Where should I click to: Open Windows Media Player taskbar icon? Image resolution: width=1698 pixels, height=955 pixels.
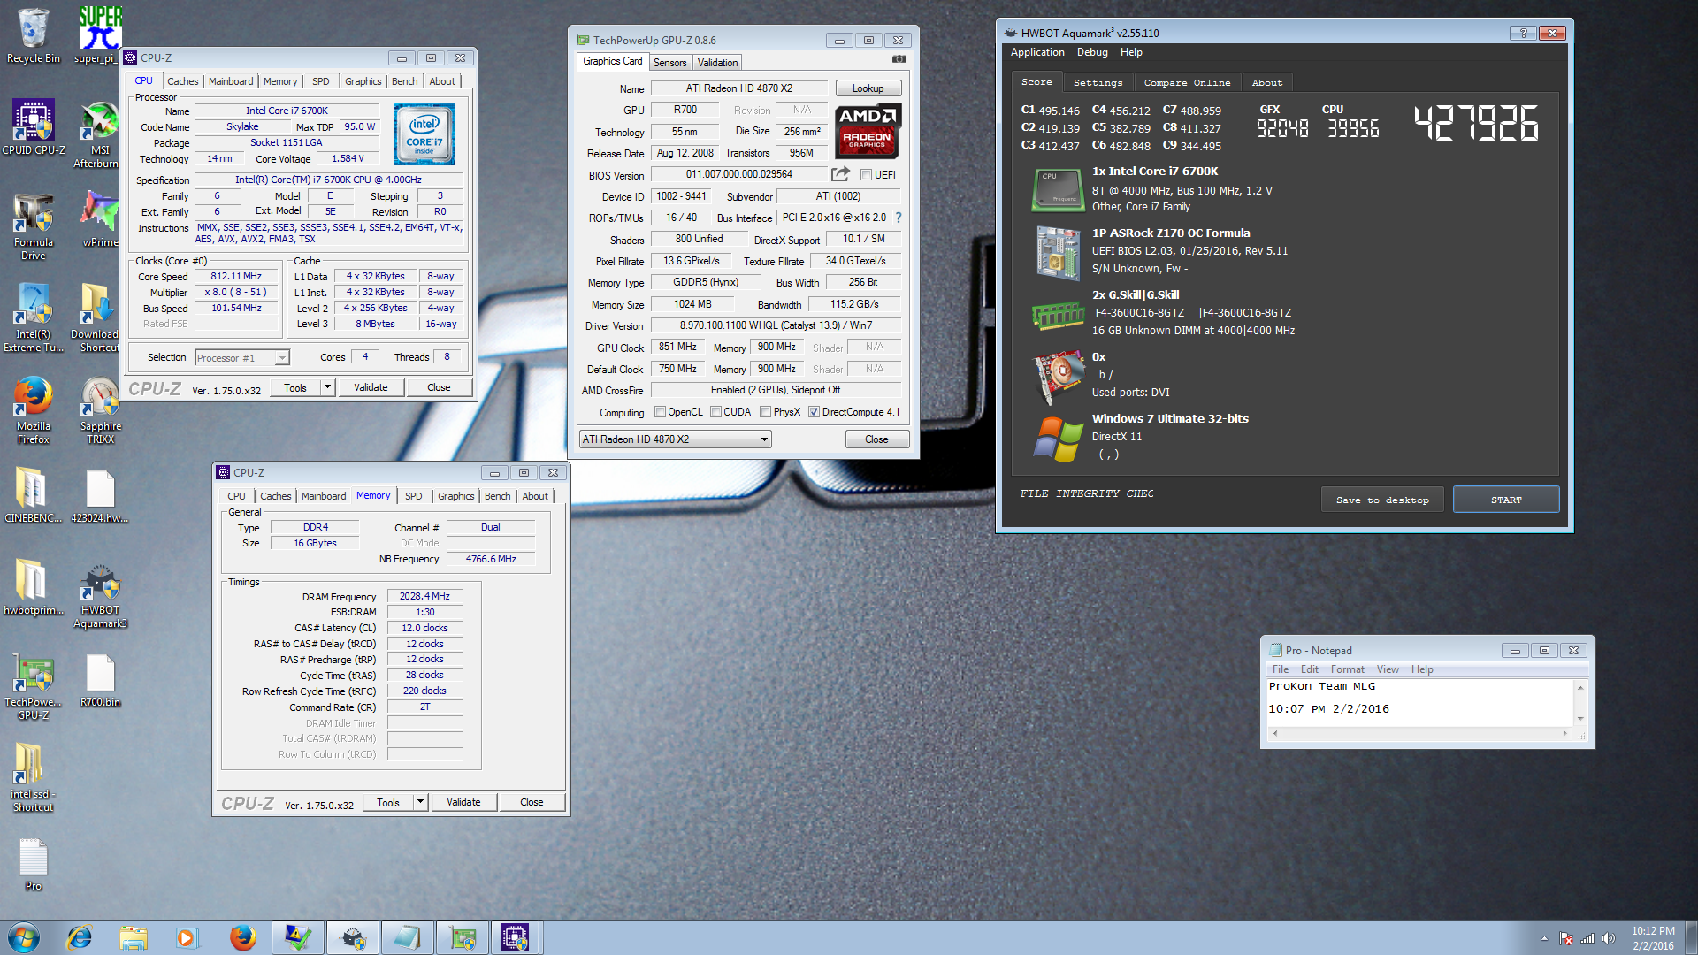186,937
